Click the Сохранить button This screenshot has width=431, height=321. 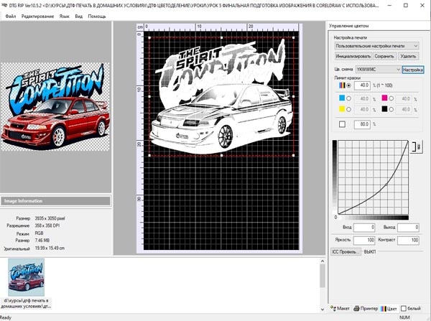[x=384, y=56]
